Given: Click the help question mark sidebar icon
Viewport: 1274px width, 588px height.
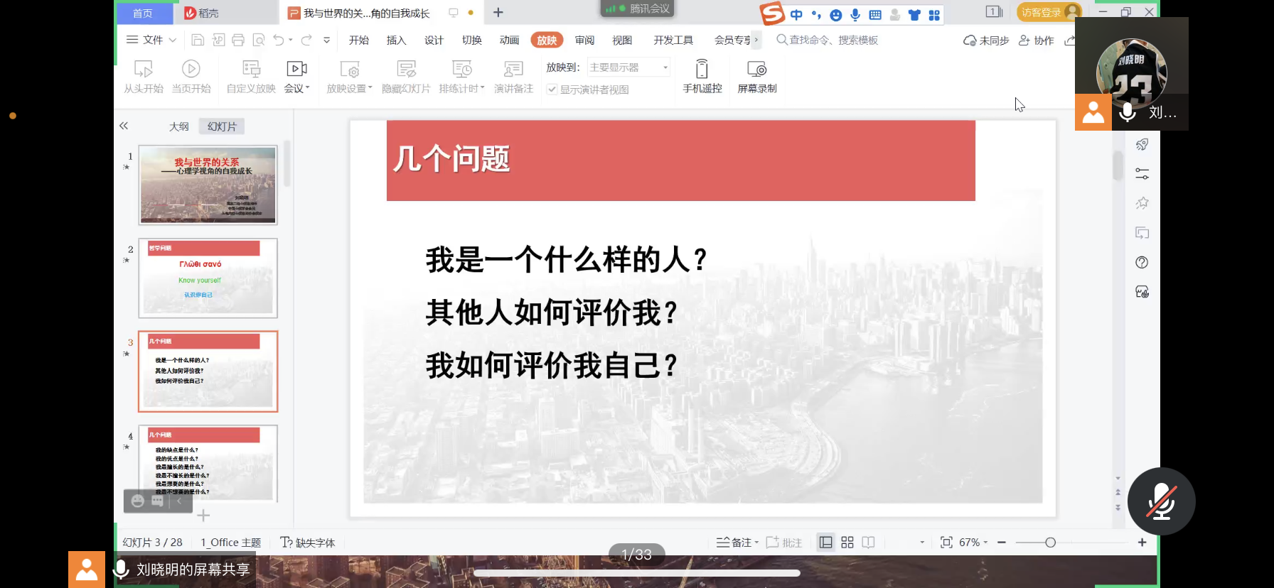Looking at the screenshot, I should 1142,263.
